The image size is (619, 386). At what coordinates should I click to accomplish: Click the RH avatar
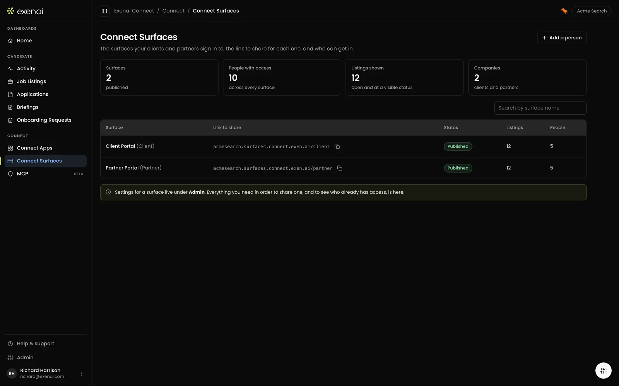coord(12,374)
